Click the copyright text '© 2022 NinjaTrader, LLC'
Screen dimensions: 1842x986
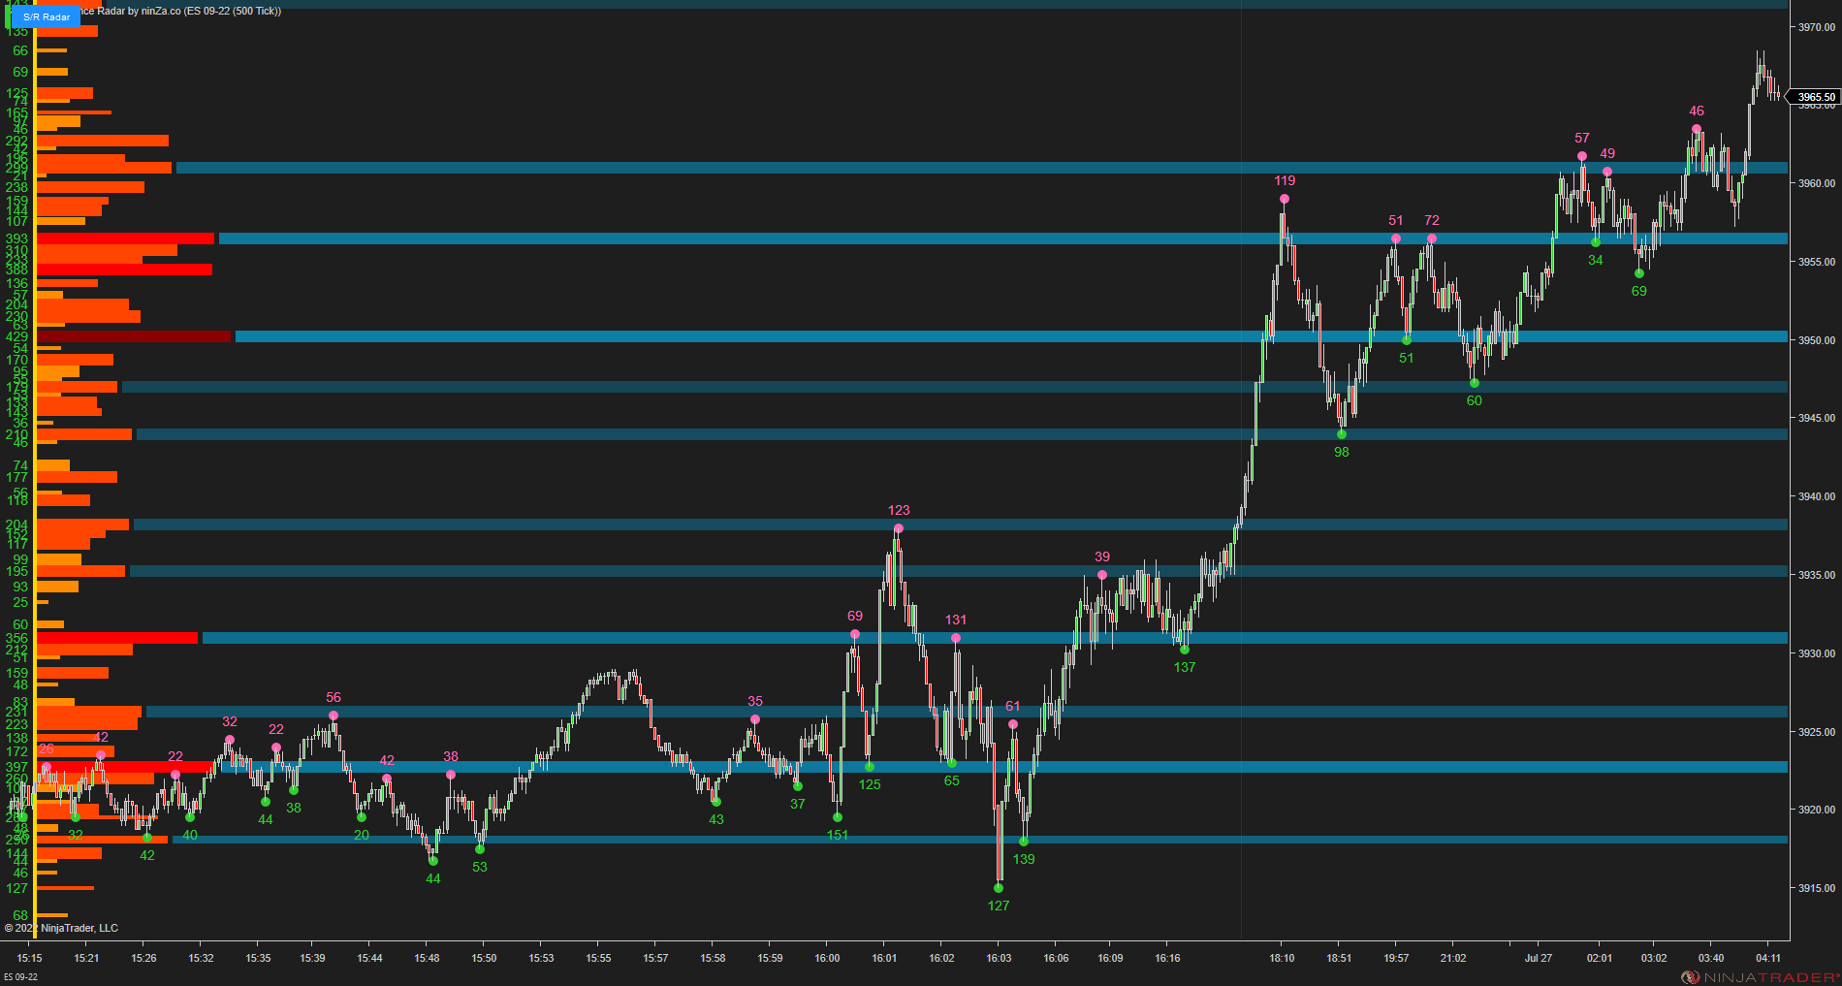click(x=60, y=928)
